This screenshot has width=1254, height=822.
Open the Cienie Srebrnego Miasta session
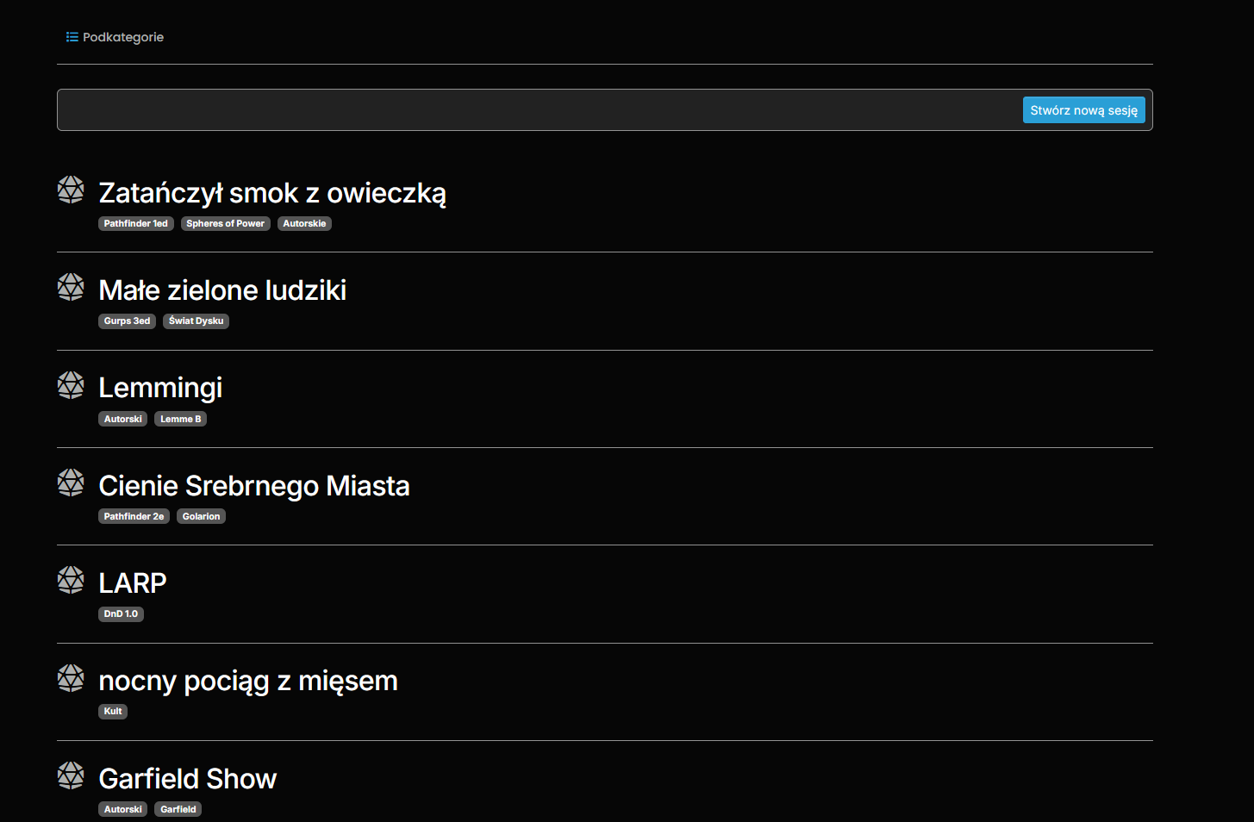(x=254, y=486)
